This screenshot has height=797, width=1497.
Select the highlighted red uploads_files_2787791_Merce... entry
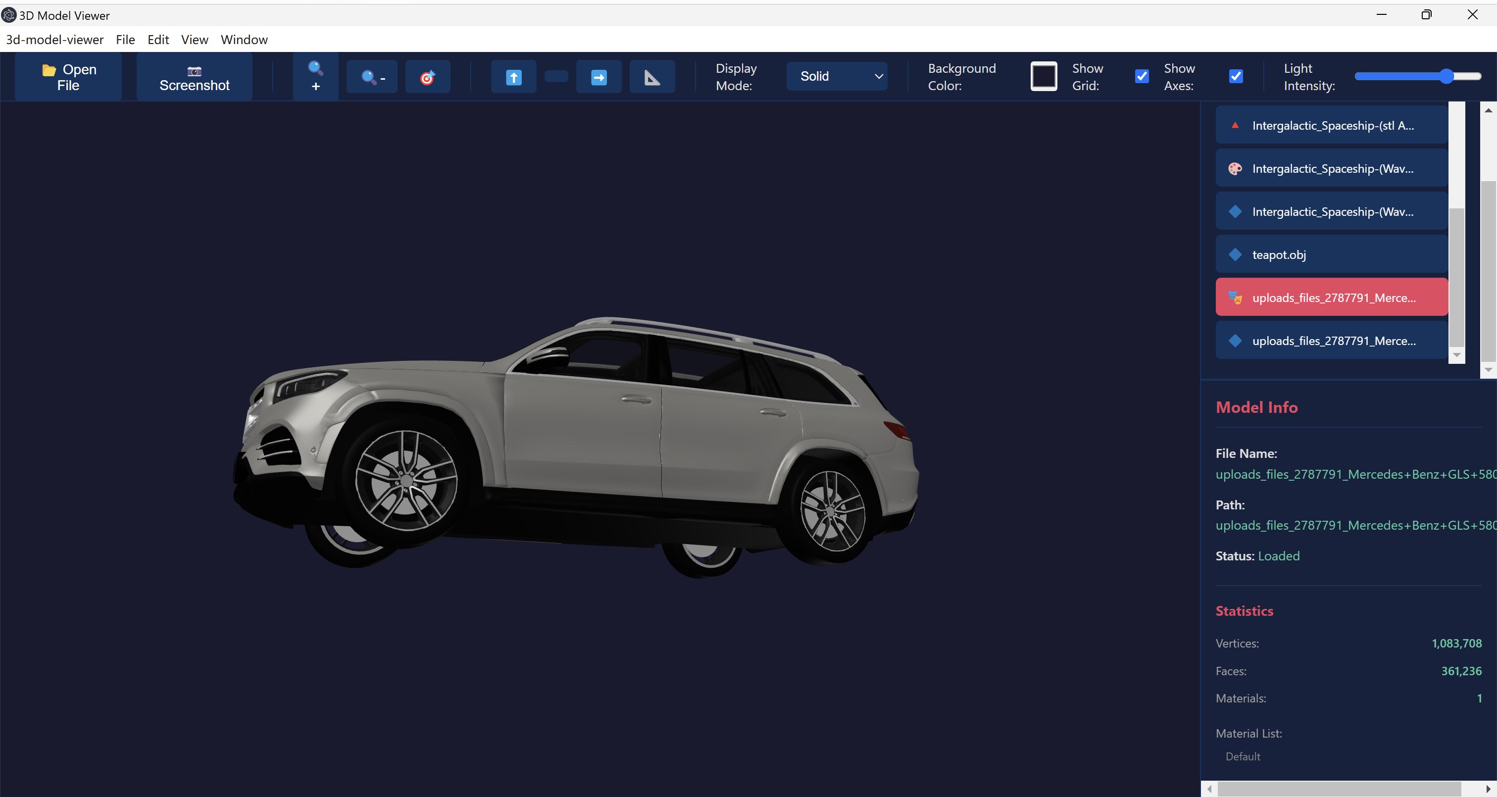(x=1331, y=297)
